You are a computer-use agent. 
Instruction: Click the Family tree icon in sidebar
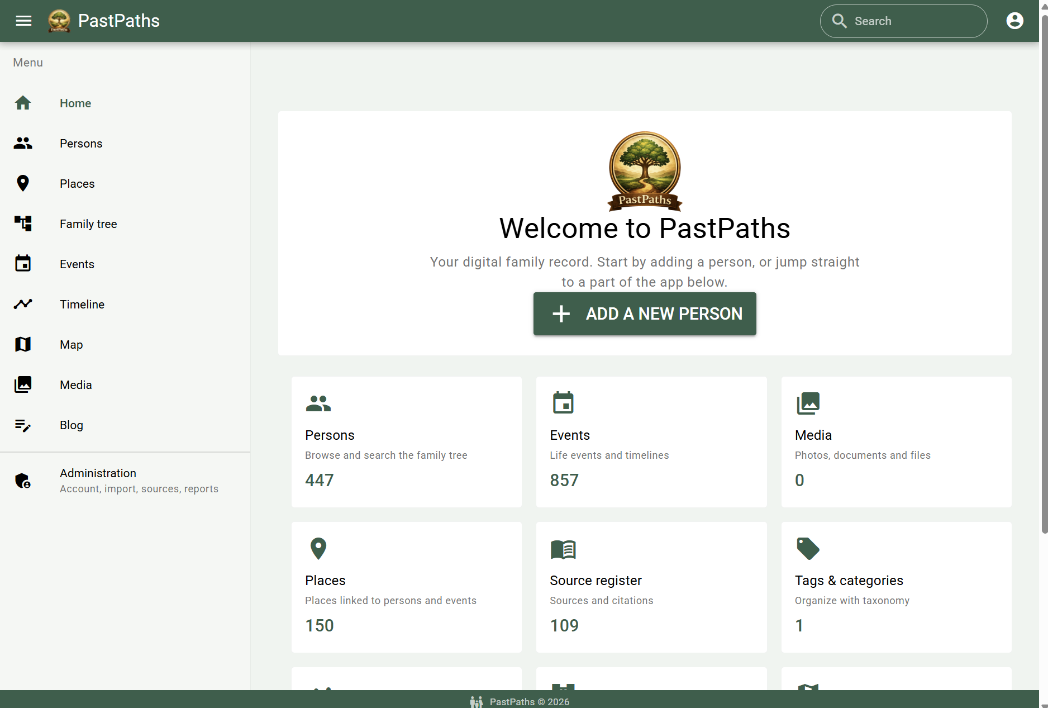click(23, 224)
